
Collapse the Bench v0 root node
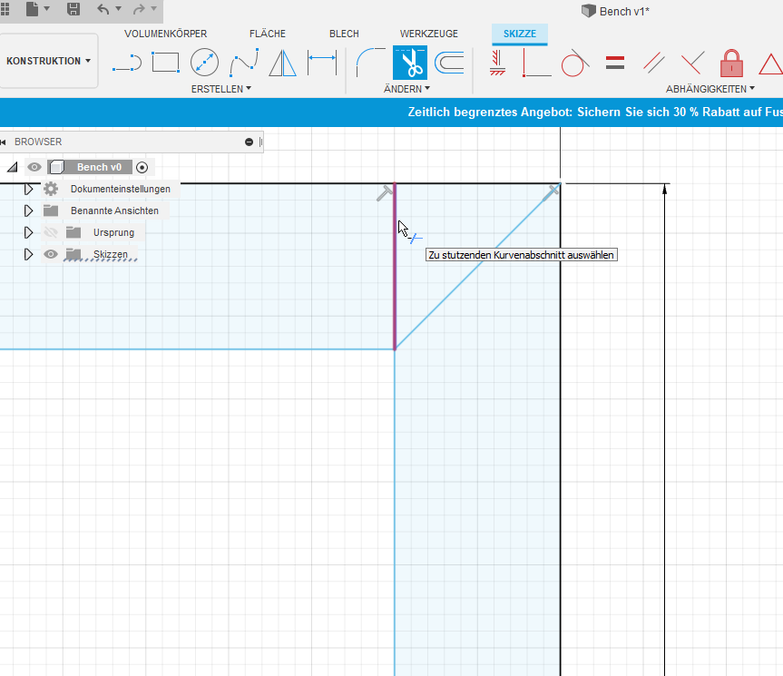click(13, 167)
